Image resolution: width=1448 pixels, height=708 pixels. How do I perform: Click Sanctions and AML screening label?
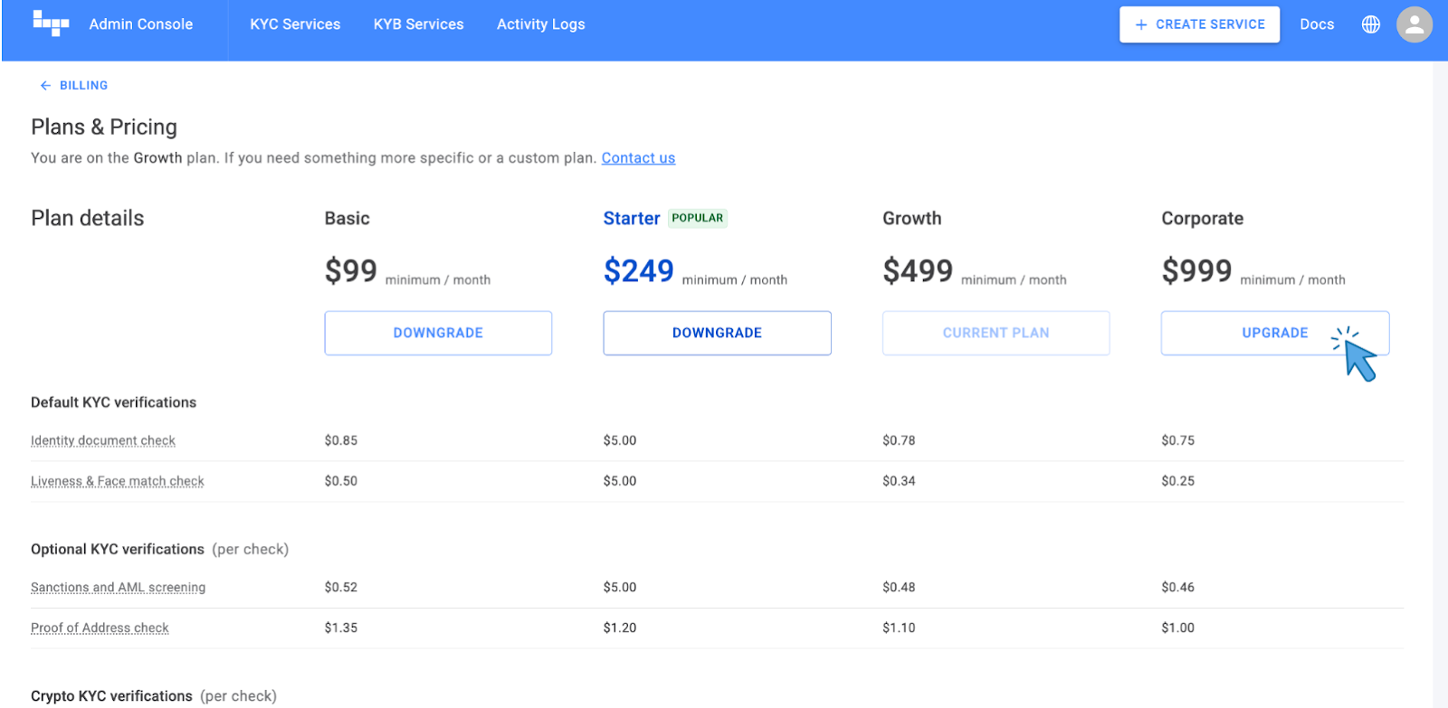click(118, 588)
